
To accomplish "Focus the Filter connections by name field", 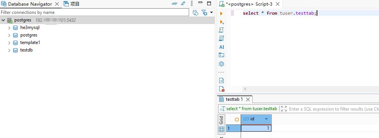I will [x=94, y=12].
